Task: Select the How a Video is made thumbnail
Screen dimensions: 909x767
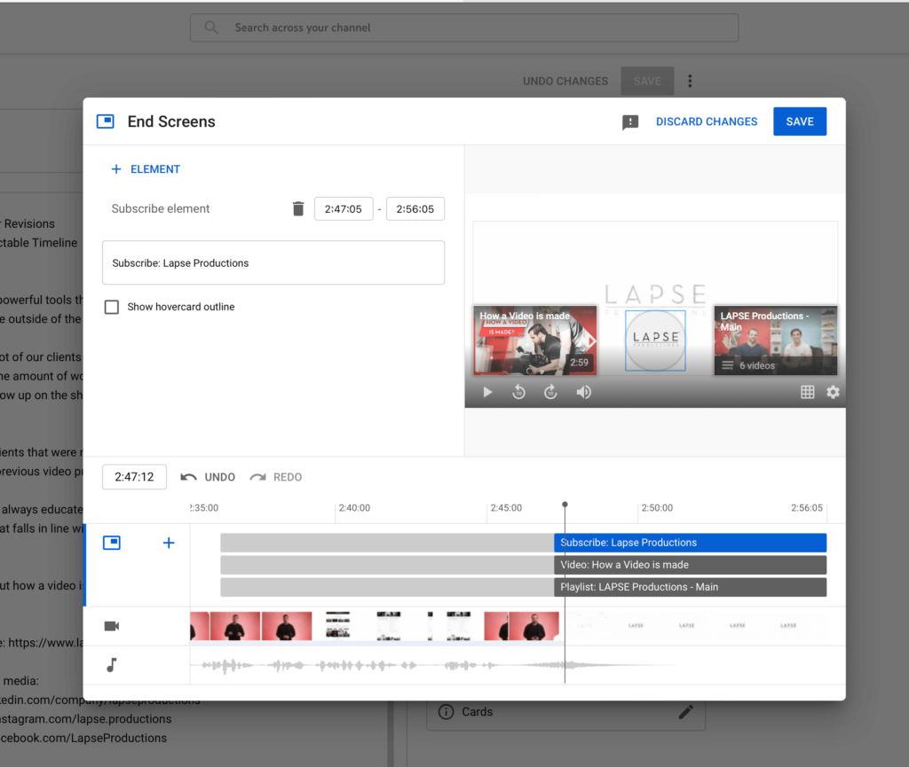Action: pyautogui.click(x=534, y=340)
